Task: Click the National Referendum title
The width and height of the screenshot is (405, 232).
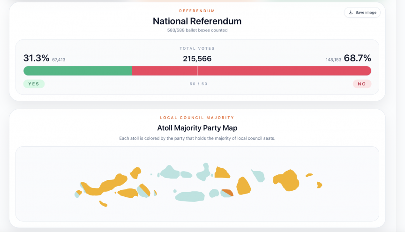Action: 197,21
